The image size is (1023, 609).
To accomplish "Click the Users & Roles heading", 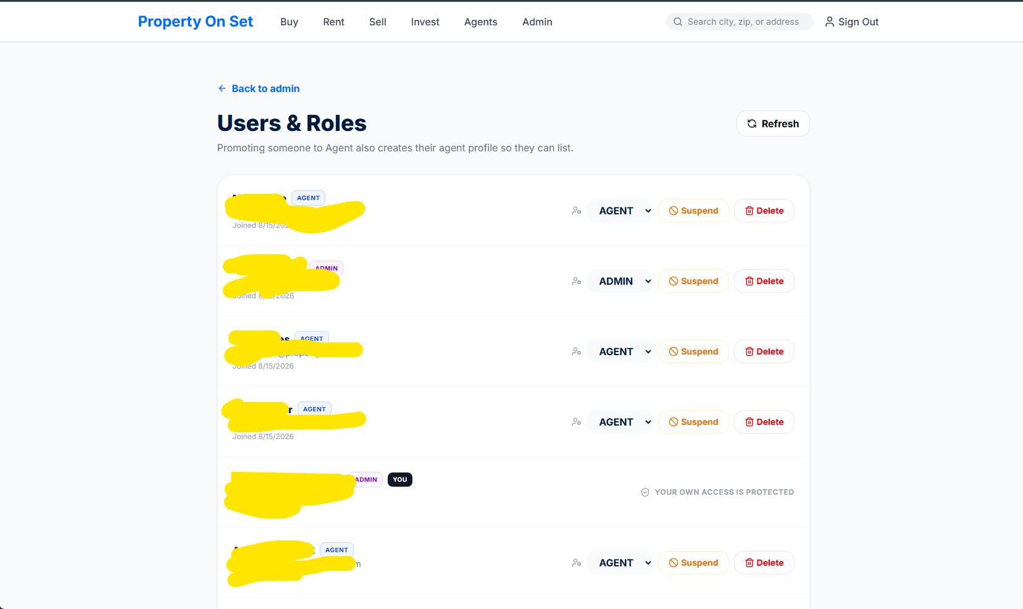I will (291, 123).
